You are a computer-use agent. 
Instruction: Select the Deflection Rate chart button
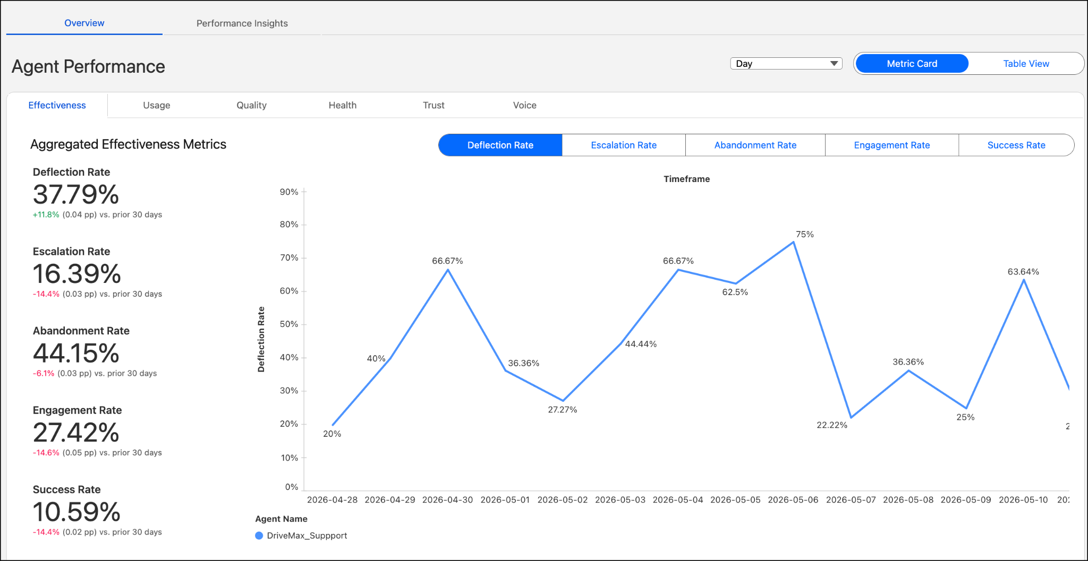(x=500, y=145)
